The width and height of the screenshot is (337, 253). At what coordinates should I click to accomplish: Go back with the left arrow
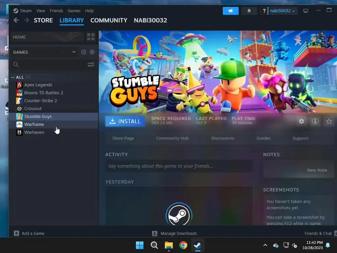pyautogui.click(x=16, y=20)
